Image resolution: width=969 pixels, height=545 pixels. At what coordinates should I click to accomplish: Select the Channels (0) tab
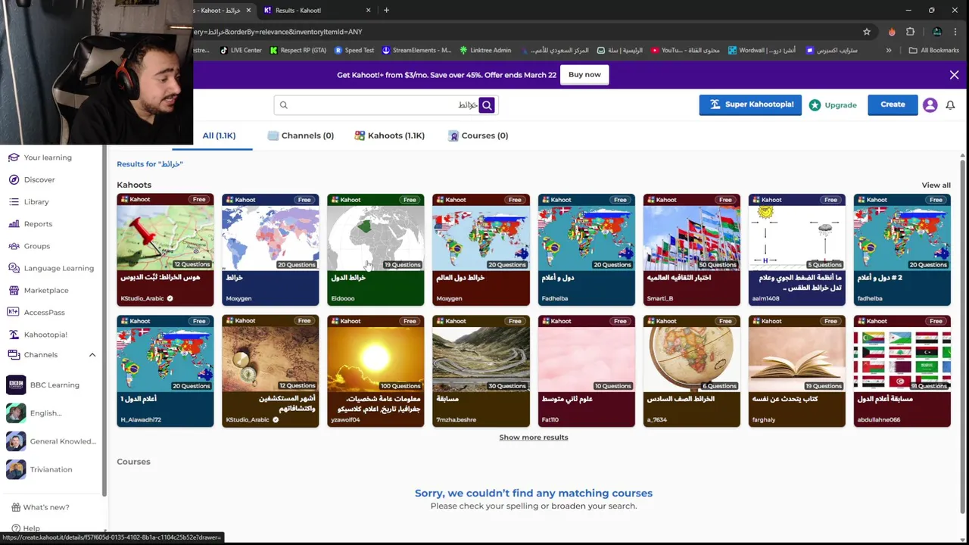coord(301,135)
